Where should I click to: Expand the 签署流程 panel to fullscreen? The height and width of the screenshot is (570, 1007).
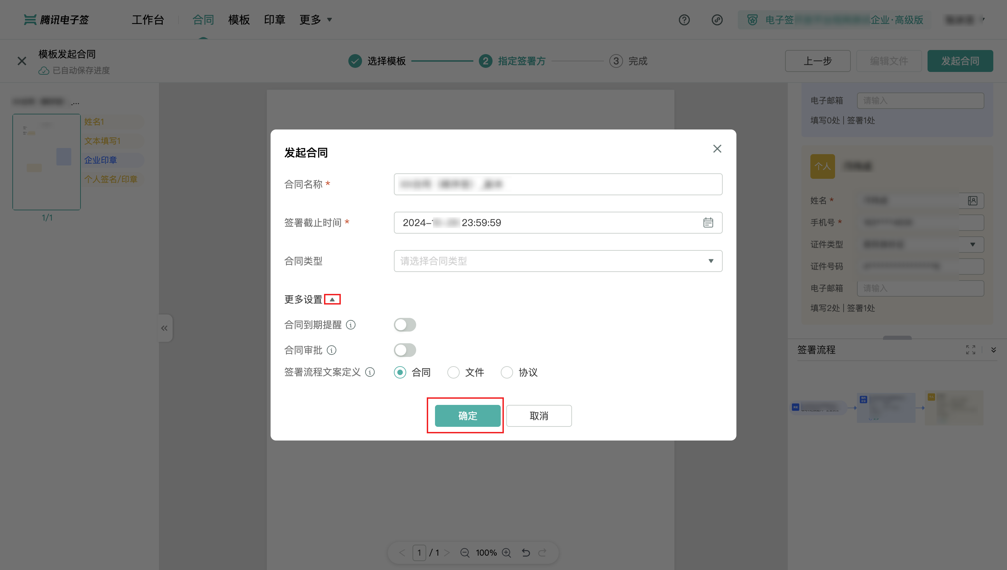971,350
